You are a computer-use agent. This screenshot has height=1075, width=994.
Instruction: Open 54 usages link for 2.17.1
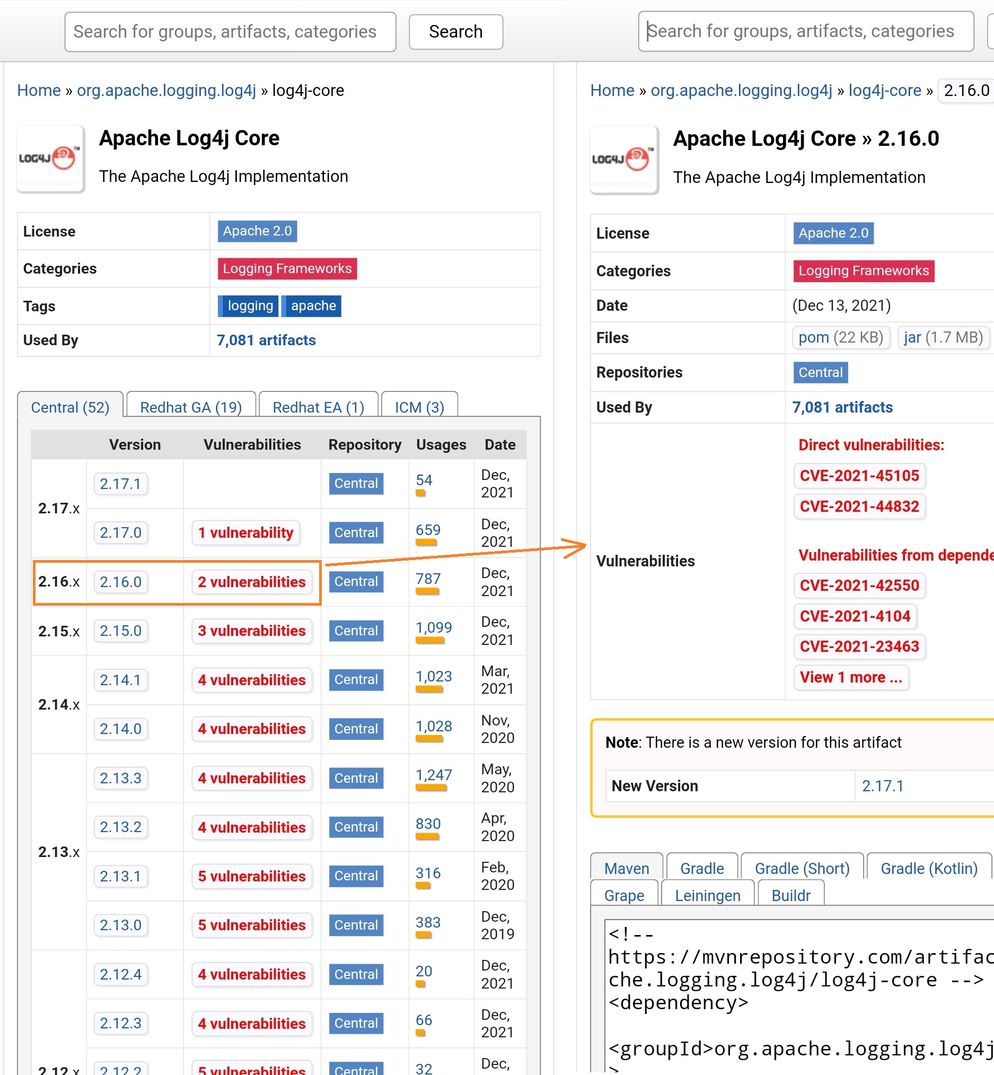(424, 480)
